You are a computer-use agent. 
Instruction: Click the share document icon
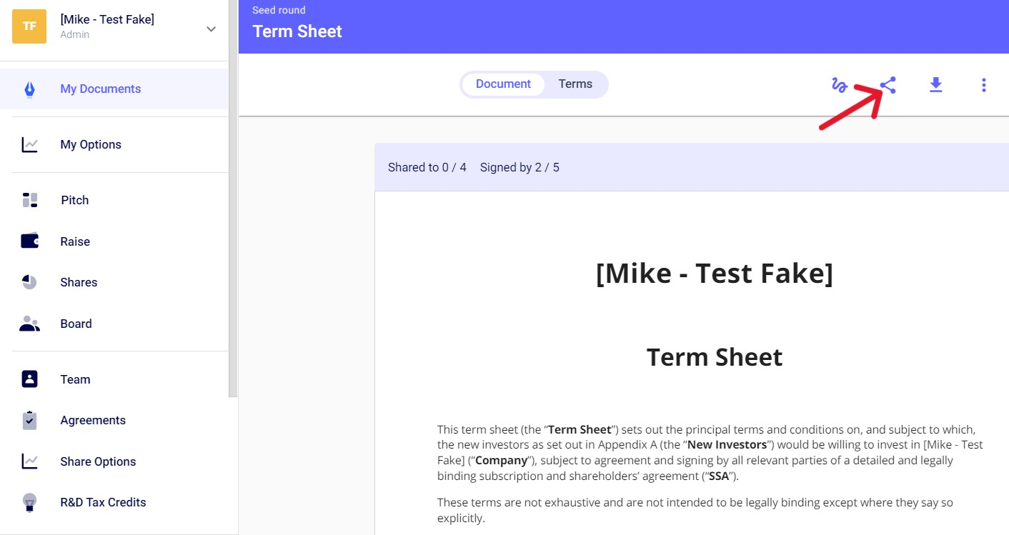tap(888, 85)
